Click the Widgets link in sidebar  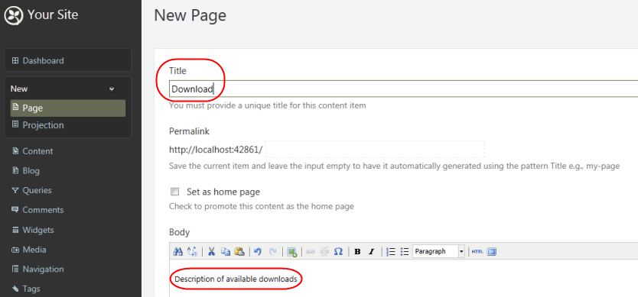click(38, 230)
